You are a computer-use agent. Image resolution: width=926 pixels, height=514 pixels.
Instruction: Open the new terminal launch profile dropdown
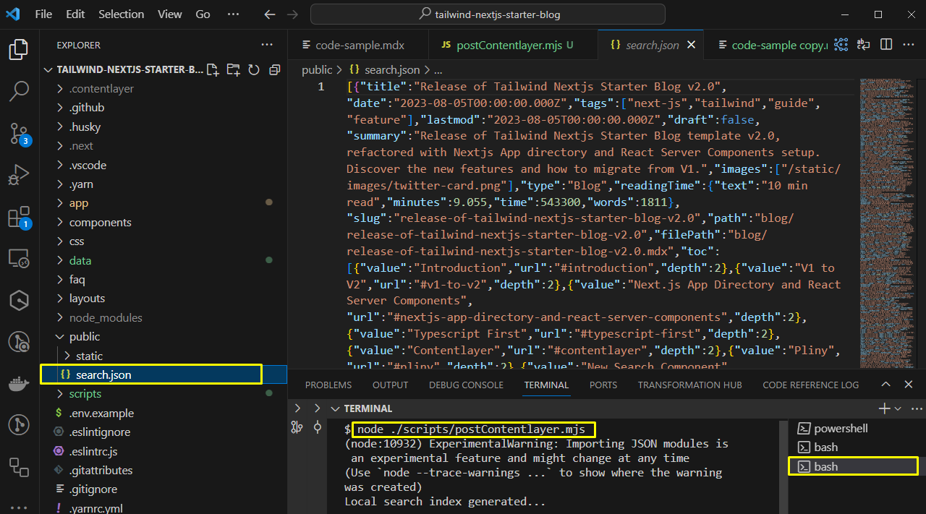click(x=898, y=408)
